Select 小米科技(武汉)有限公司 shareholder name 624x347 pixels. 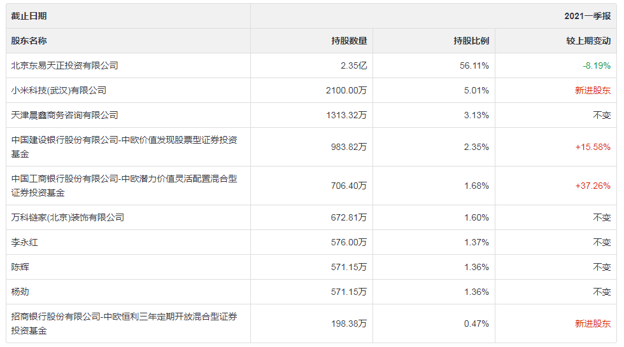(x=59, y=90)
